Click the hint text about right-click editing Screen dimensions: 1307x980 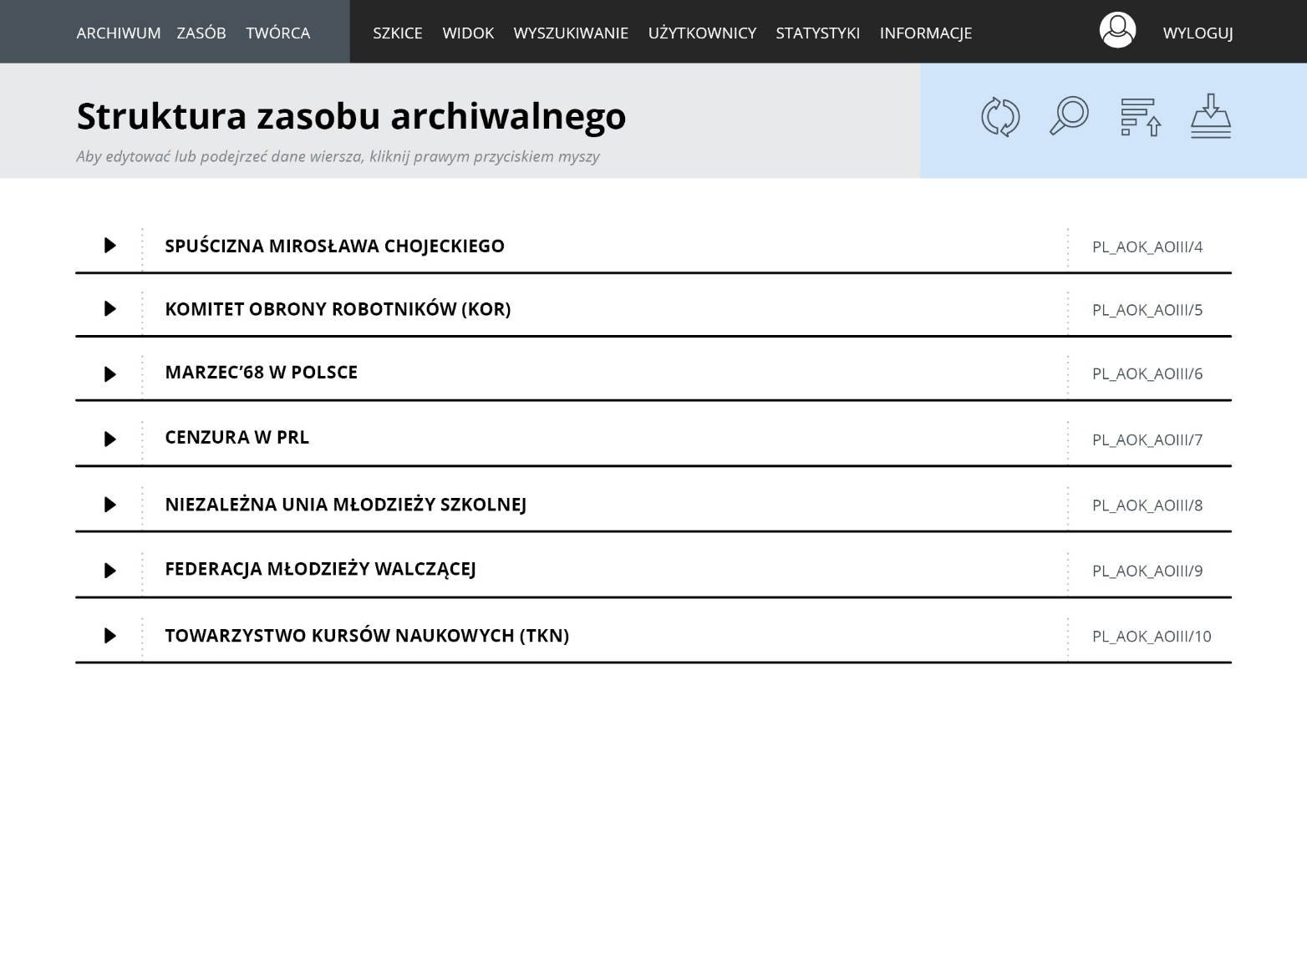pos(338,156)
